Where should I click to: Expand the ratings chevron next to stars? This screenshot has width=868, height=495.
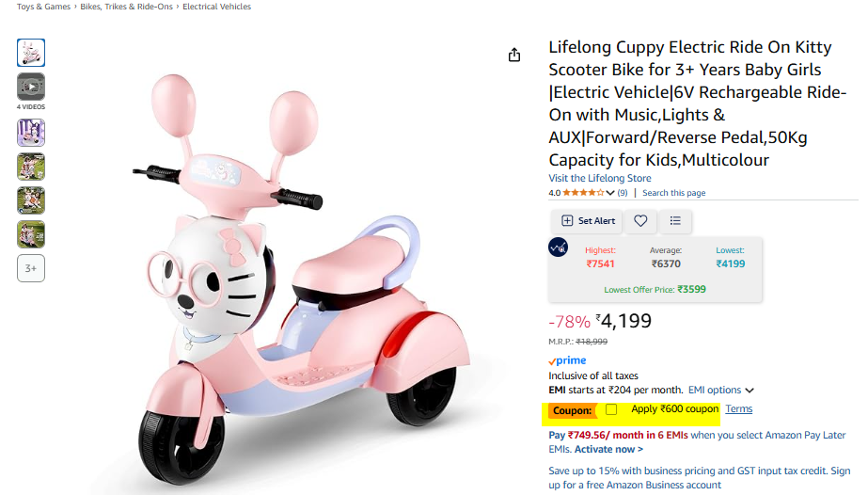pyautogui.click(x=610, y=193)
